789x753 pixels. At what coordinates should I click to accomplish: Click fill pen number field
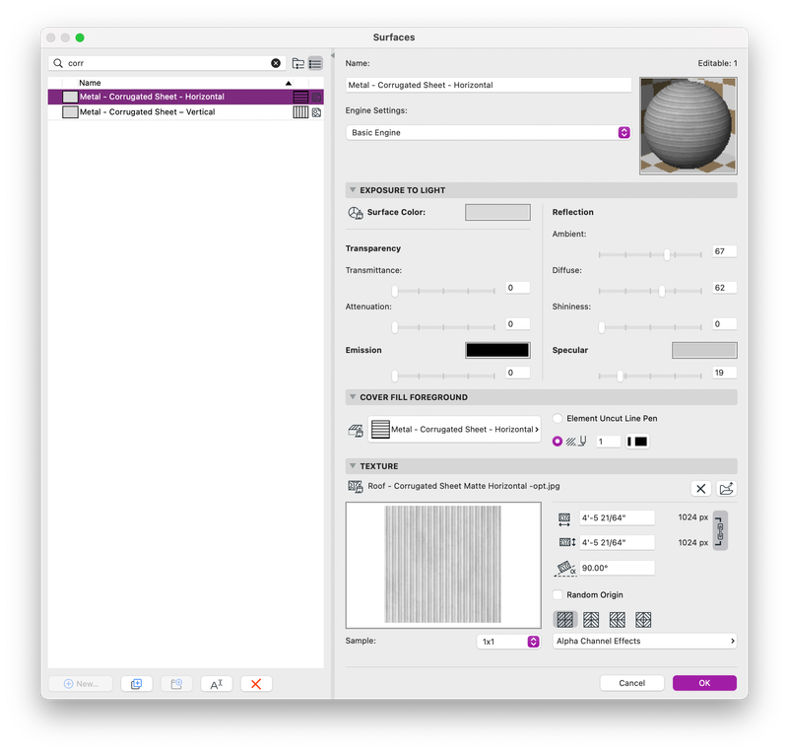click(608, 442)
